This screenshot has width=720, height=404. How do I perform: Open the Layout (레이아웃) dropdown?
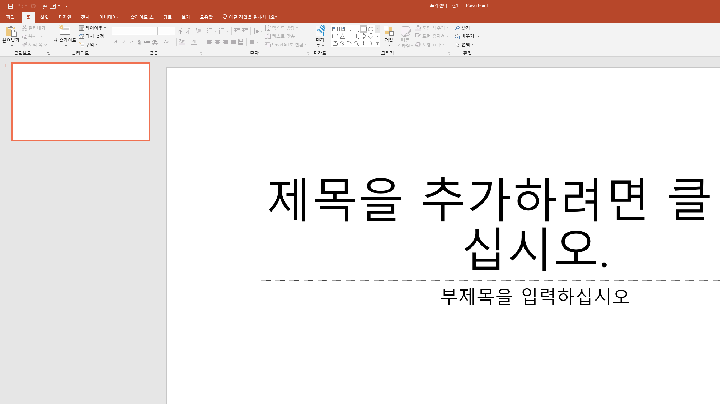(x=93, y=28)
